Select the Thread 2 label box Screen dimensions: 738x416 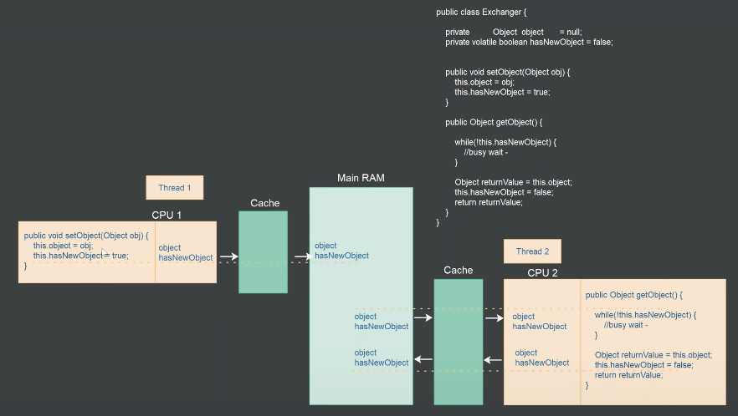[x=532, y=251]
